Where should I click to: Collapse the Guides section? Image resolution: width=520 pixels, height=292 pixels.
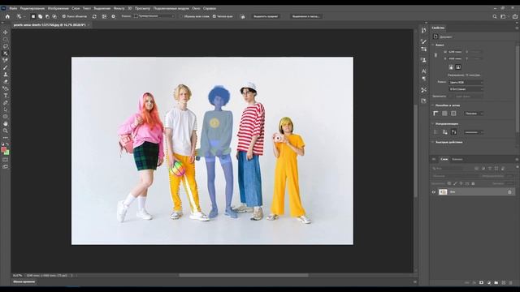(x=433, y=124)
